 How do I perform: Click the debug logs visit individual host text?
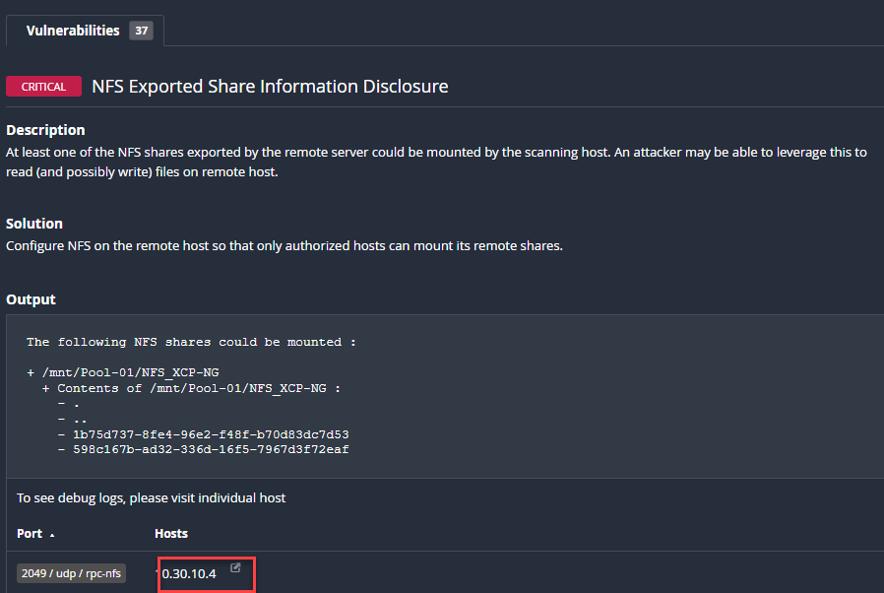151,498
